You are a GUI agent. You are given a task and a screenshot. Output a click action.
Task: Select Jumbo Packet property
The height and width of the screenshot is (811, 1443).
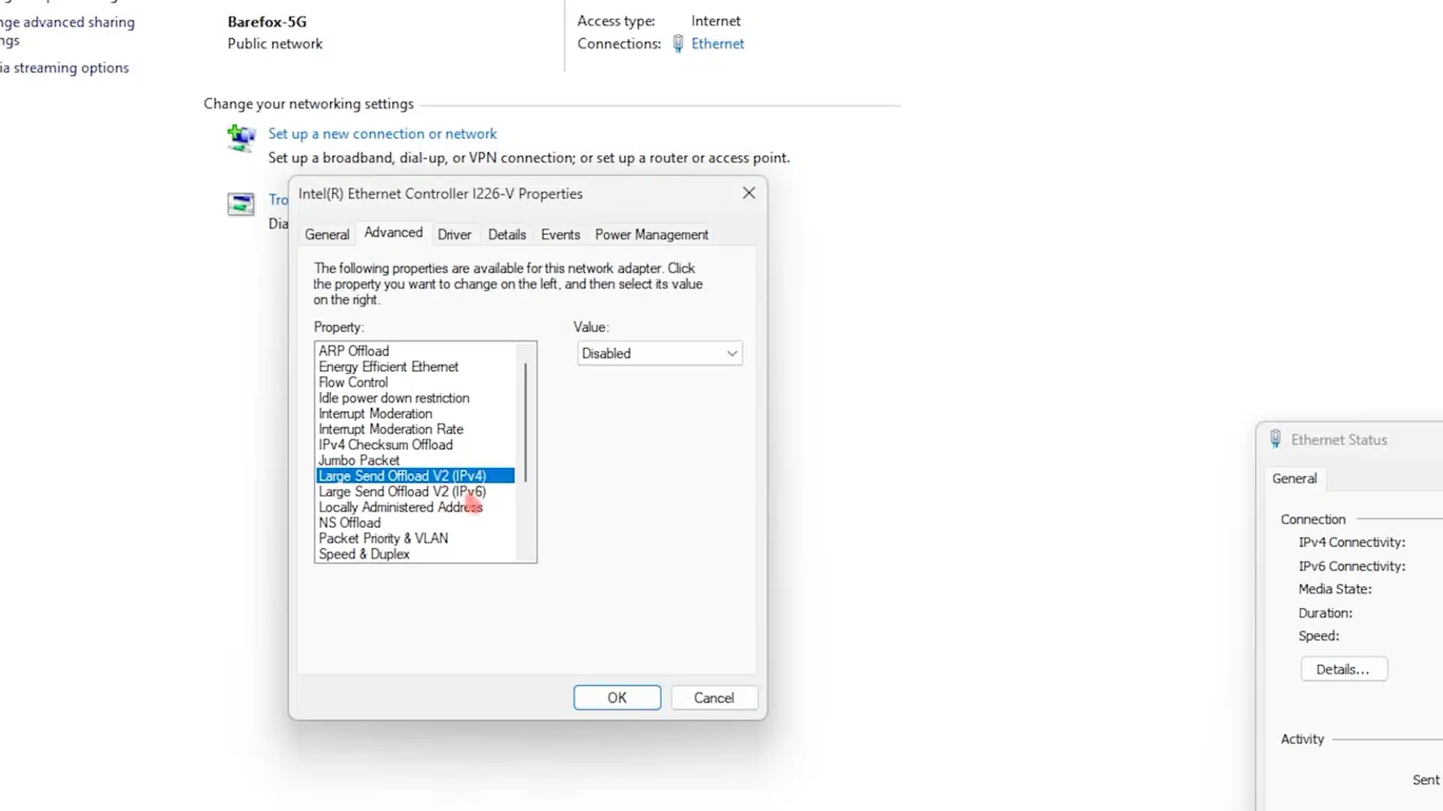point(415,460)
